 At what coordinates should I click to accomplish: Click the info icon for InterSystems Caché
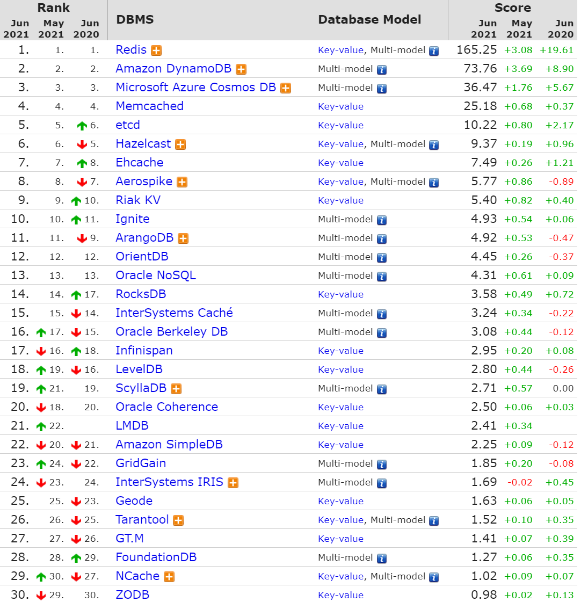pyautogui.click(x=381, y=315)
